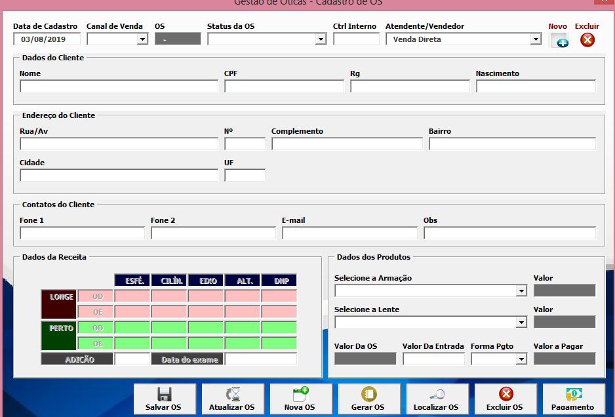615x417 pixels.
Task: Expand the Selecione a Lente dropdown
Action: click(521, 323)
